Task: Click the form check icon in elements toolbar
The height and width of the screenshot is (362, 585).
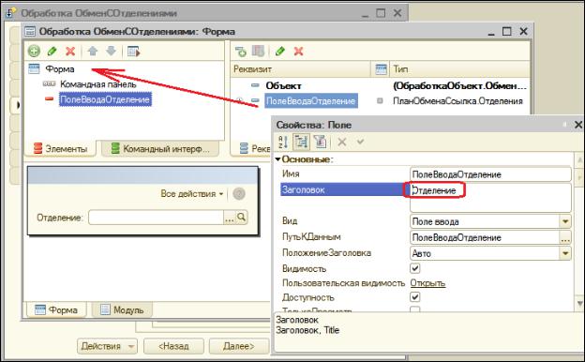Action: 133,51
